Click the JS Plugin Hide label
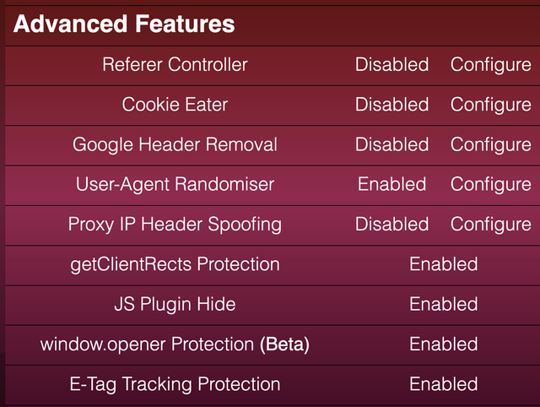 [x=175, y=305]
